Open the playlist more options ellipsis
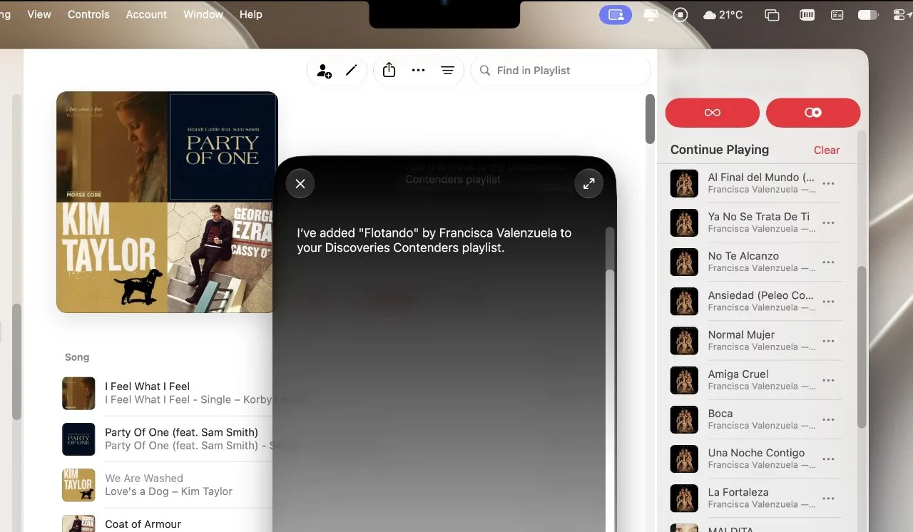Viewport: 913px width, 532px height. (x=419, y=71)
